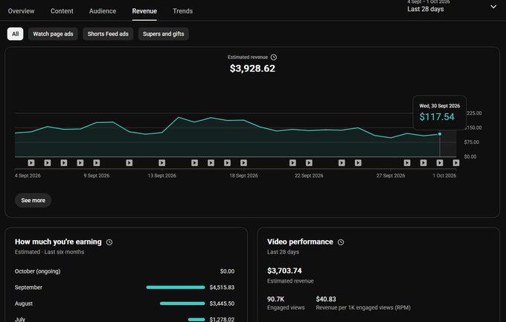The width and height of the screenshot is (506, 322).
Task: Open the video marker for 16 Sept 2026
Action: (211, 162)
